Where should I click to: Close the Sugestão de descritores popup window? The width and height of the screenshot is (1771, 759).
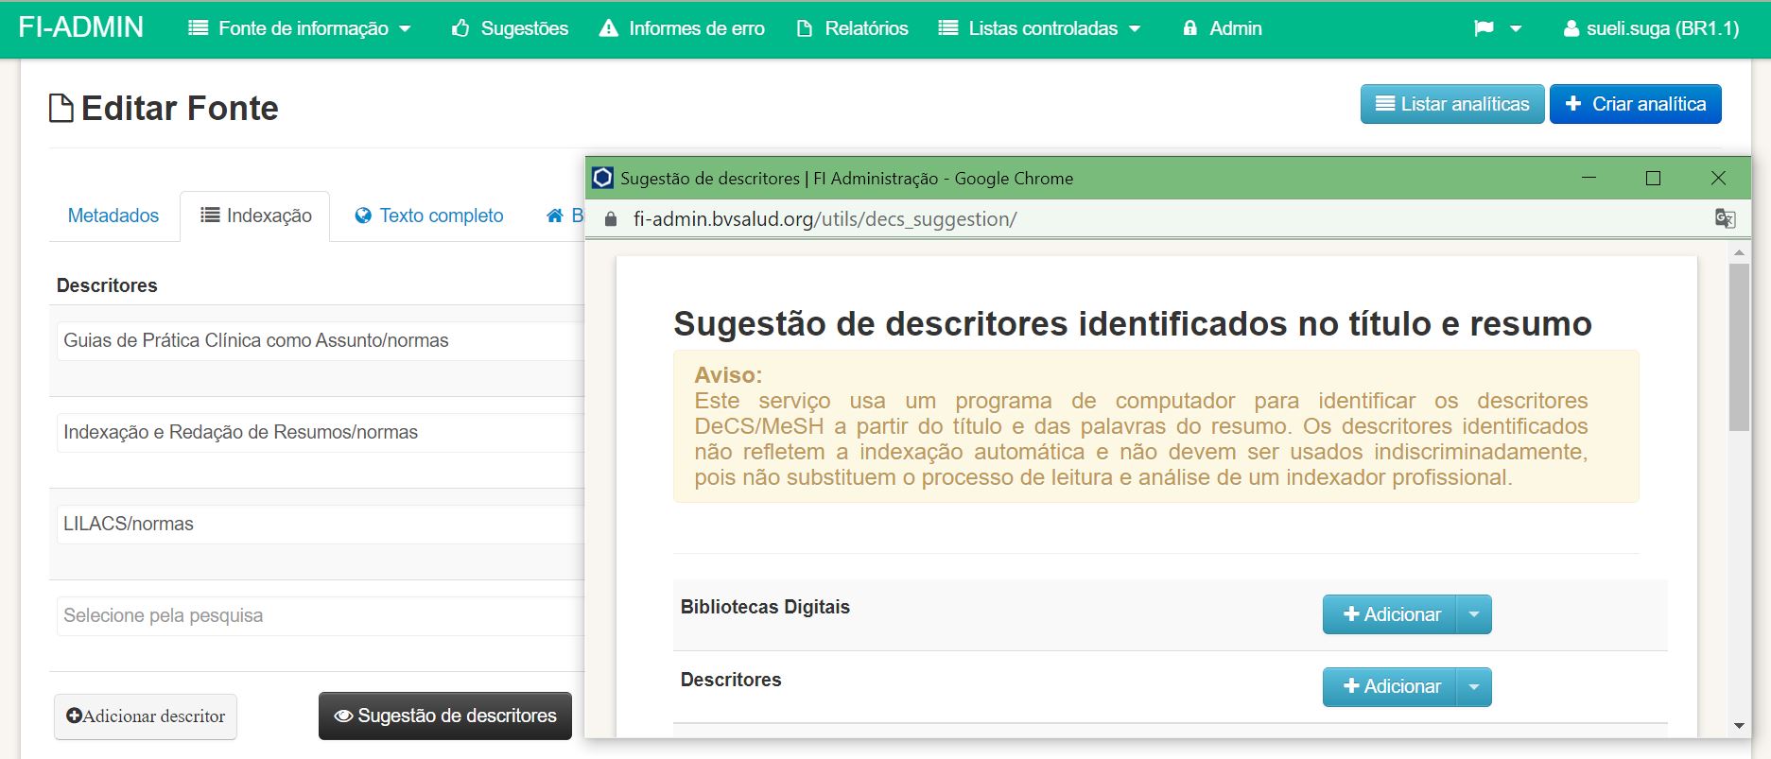click(x=1718, y=178)
